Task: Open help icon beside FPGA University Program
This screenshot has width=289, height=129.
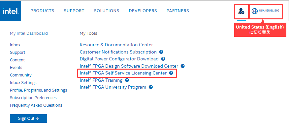Action: coord(150,87)
